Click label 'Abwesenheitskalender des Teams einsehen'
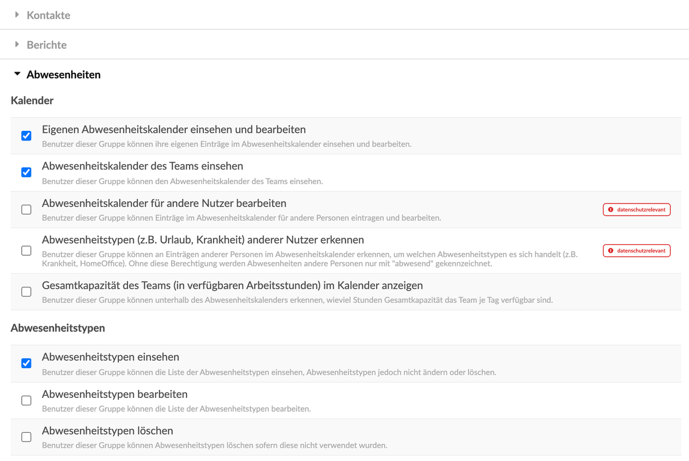Screen dimensions: 689x461 [x=142, y=166]
